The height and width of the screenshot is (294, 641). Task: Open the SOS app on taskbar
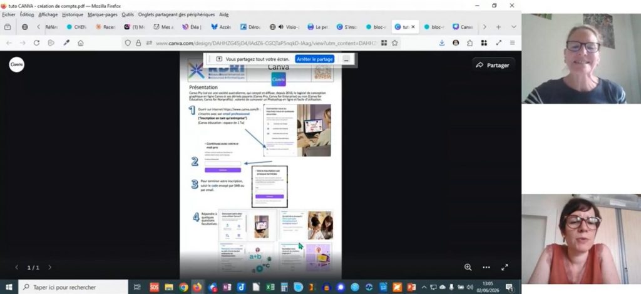pos(154,287)
